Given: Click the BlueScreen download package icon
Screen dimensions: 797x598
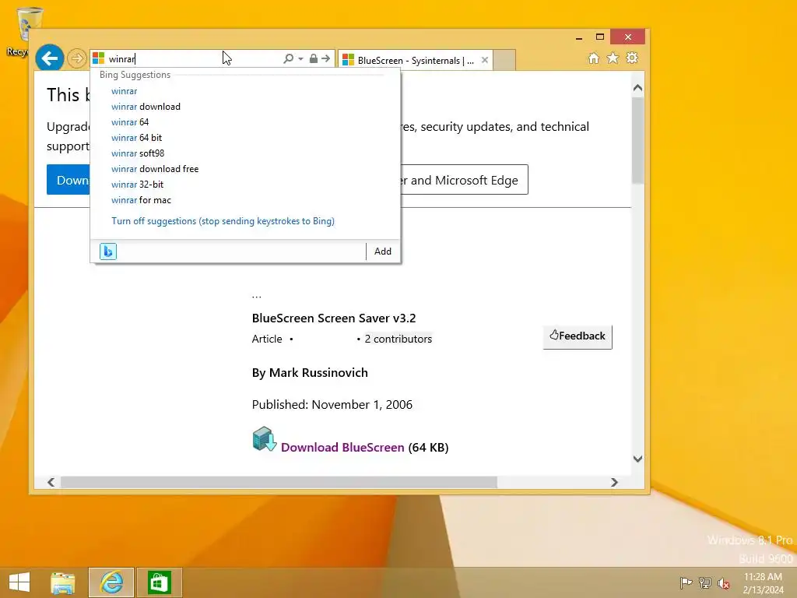Looking at the screenshot, I should [x=265, y=439].
